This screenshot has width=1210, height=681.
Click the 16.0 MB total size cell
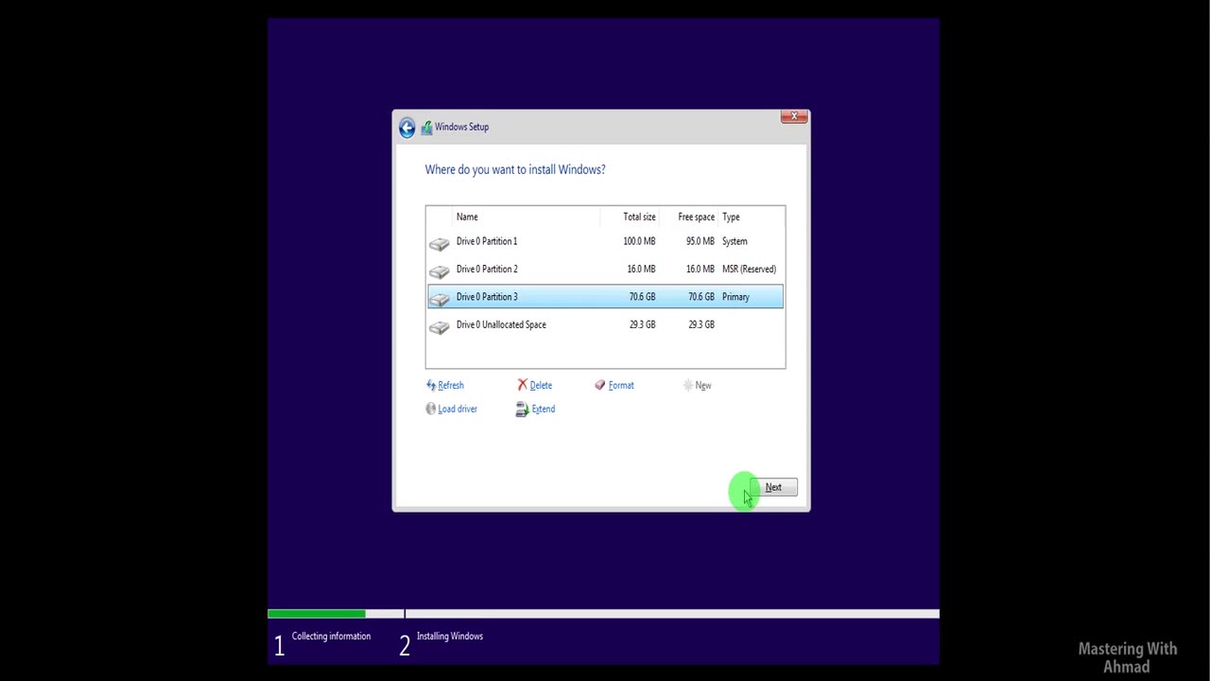pos(641,269)
